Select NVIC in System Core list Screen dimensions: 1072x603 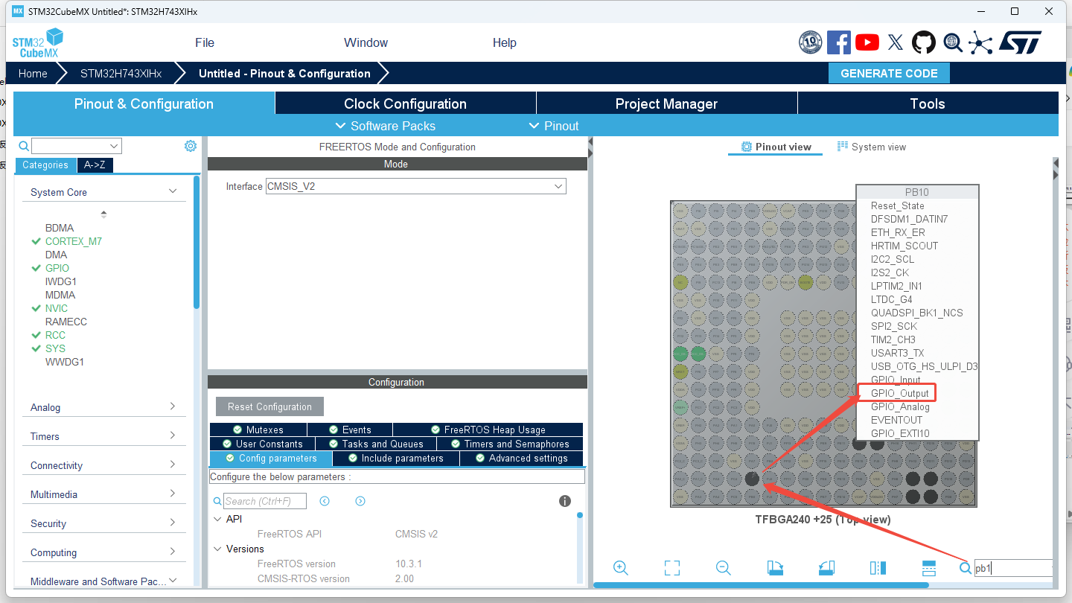(57, 308)
